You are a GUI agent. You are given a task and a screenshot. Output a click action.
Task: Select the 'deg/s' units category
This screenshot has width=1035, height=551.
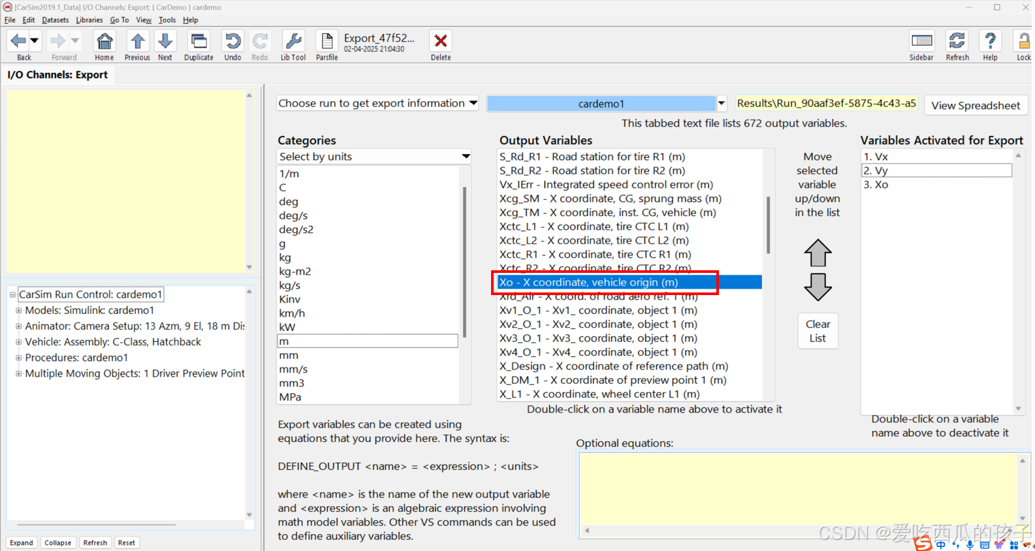pyautogui.click(x=293, y=215)
